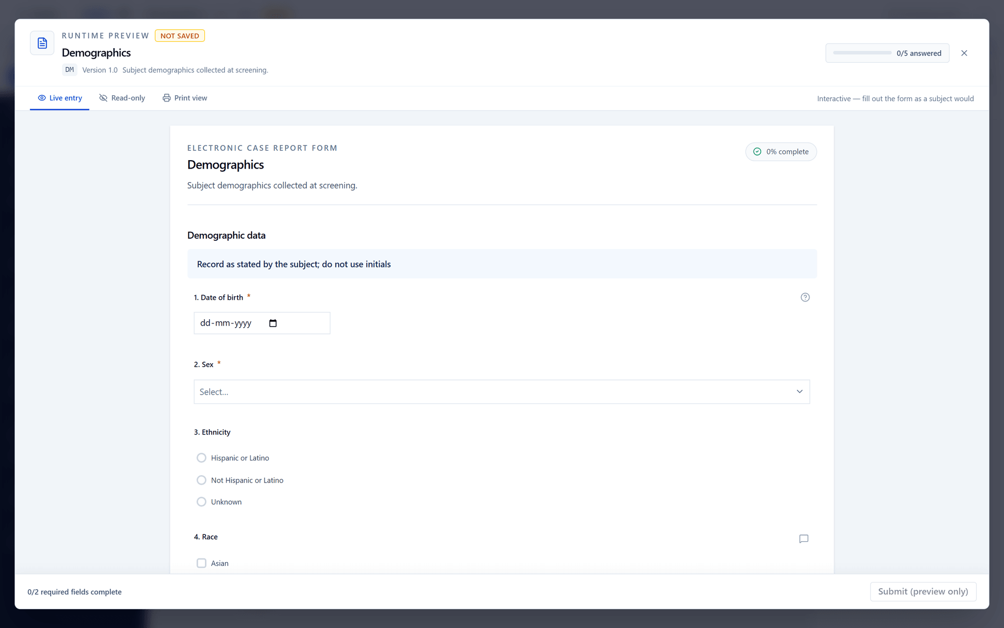This screenshot has height=628, width=1004.
Task: Select Unknown ethnicity option
Action: click(201, 502)
